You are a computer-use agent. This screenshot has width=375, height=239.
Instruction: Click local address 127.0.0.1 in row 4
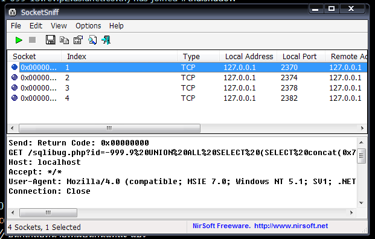tap(240, 98)
